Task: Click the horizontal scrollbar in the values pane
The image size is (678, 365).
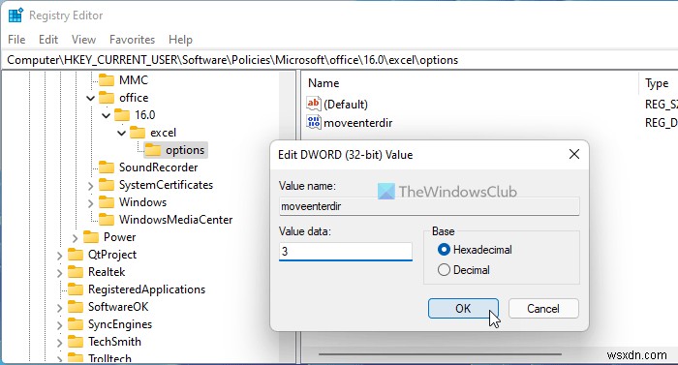Action: [x=440, y=354]
